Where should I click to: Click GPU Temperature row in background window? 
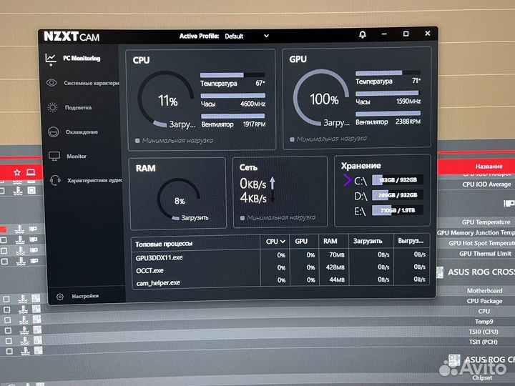pyautogui.click(x=486, y=222)
